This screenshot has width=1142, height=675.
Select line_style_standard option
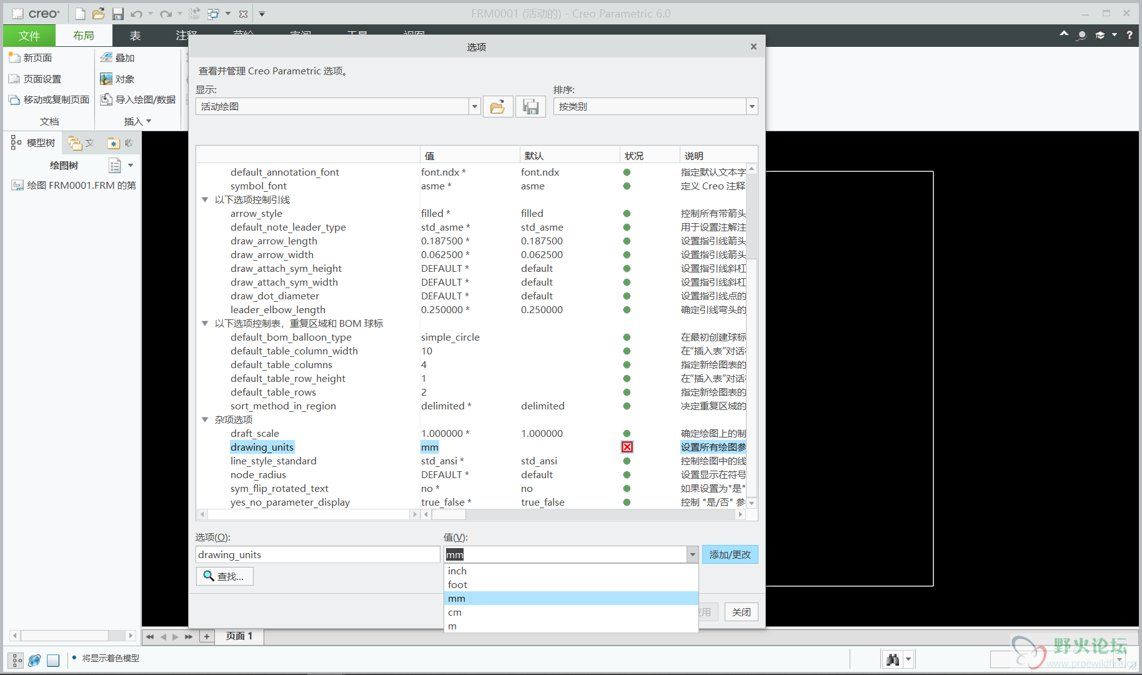(x=274, y=461)
